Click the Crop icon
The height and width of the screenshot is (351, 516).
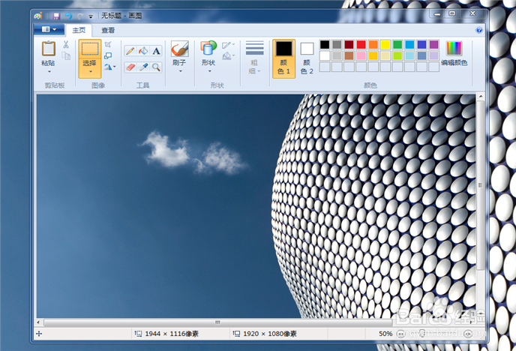click(108, 44)
